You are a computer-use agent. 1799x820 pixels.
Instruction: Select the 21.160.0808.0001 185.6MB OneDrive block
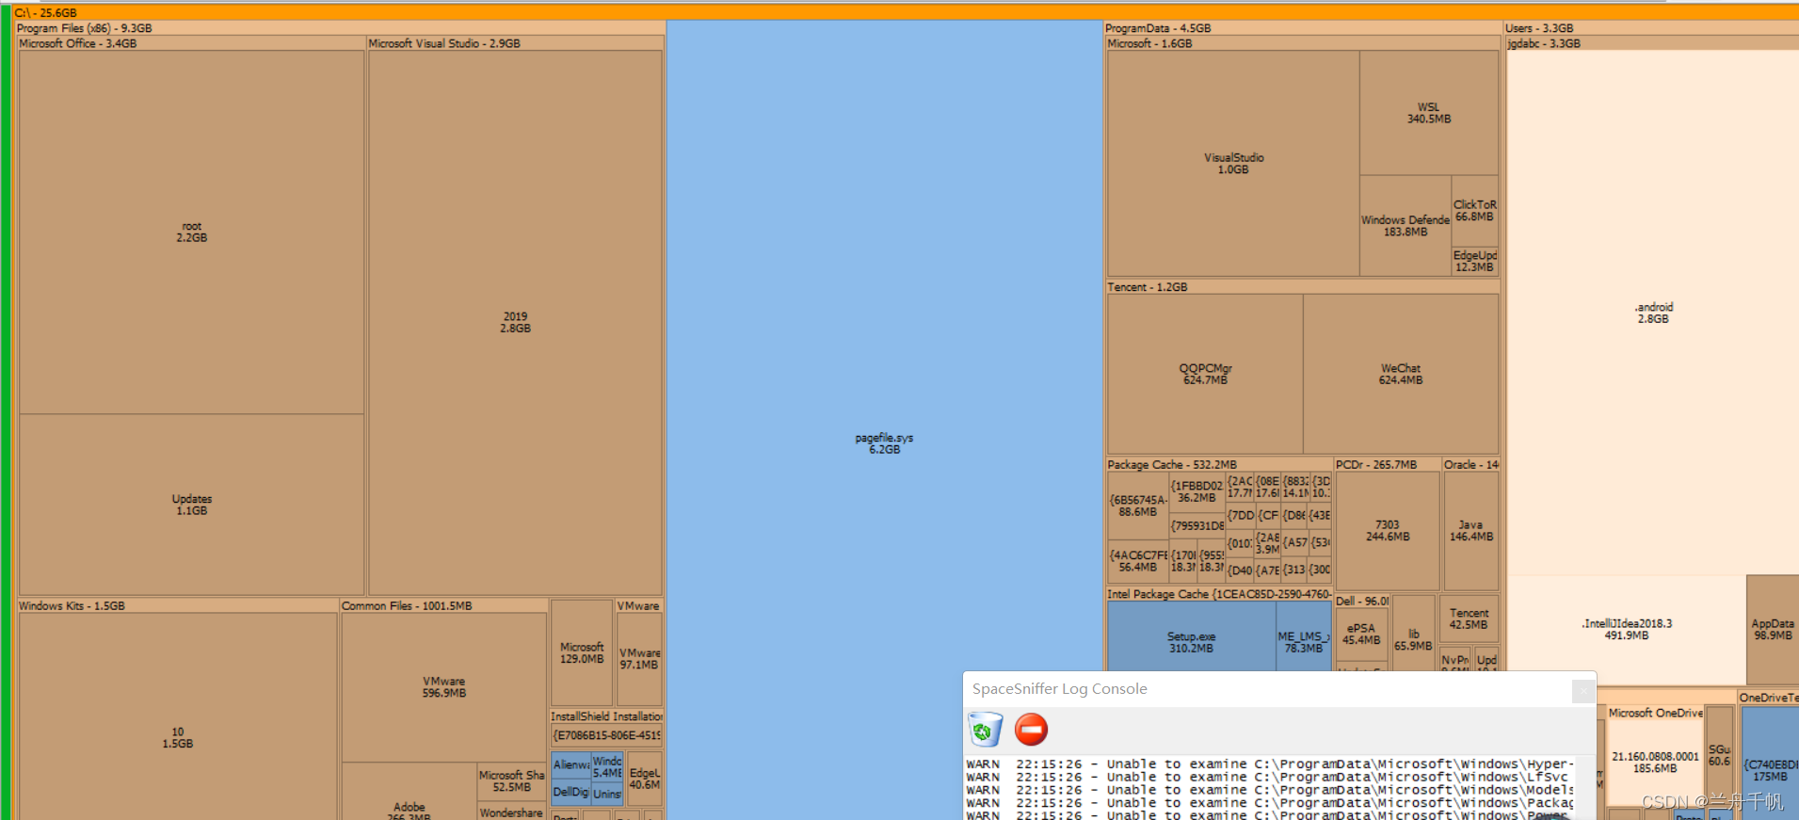1654,763
